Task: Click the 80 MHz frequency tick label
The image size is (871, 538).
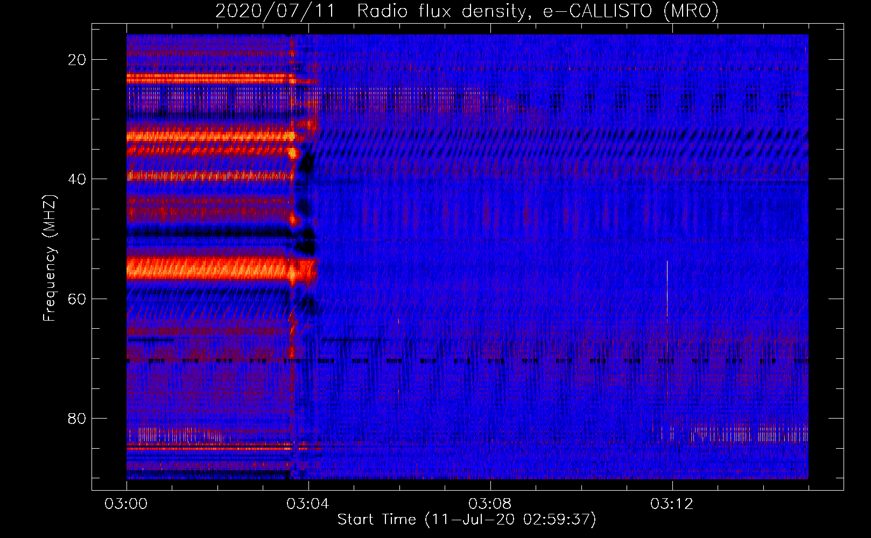Action: (x=78, y=418)
